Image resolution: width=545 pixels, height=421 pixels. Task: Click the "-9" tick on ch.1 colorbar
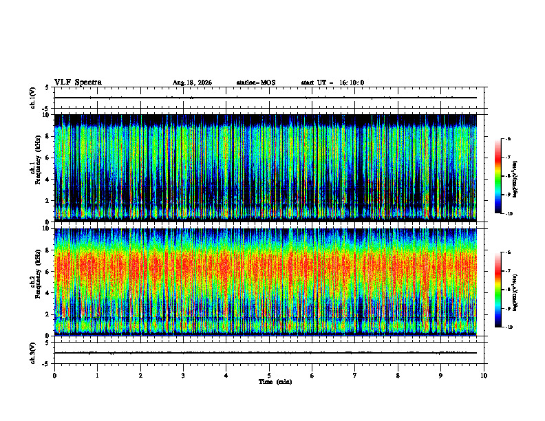tap(509, 195)
